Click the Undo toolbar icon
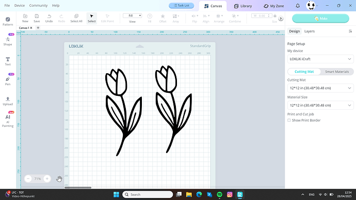The height and width of the screenshot is (200, 356). (49, 18)
